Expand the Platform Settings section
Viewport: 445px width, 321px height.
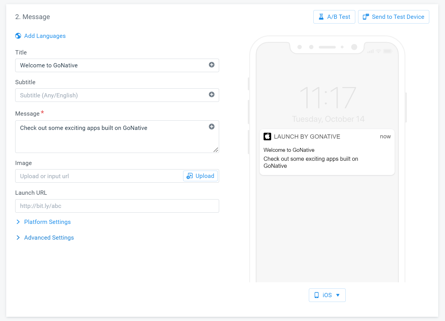coord(47,222)
